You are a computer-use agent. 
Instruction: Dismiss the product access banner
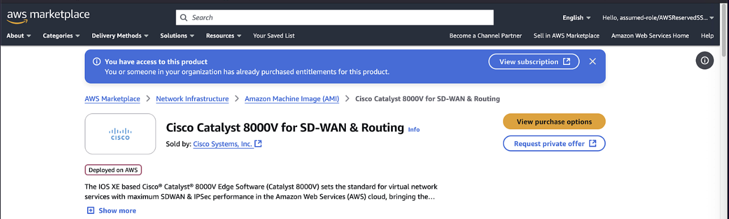click(x=593, y=62)
